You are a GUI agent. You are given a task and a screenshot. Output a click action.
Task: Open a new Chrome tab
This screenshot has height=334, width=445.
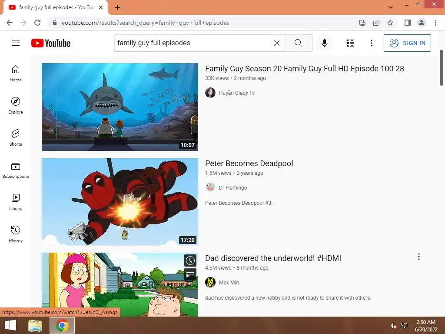(x=117, y=7)
